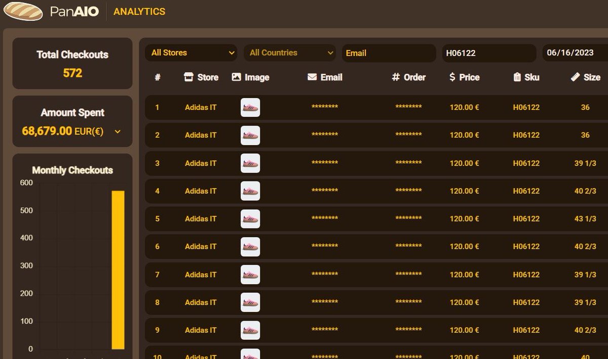Click the Amount Spent label

[72, 113]
